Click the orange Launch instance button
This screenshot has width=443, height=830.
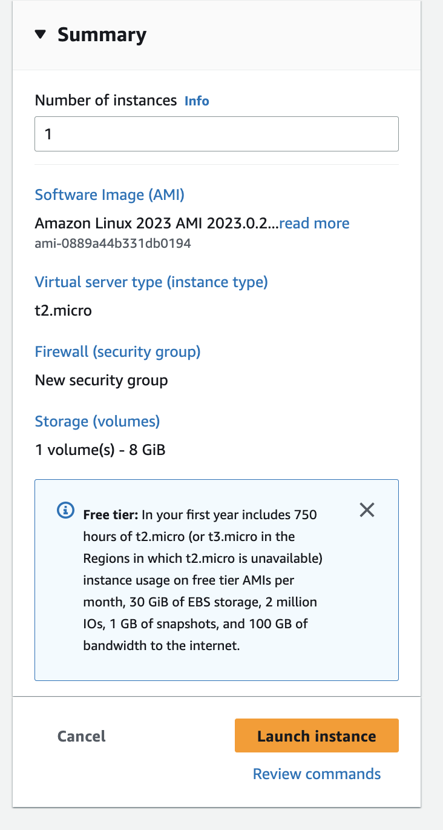tap(317, 735)
